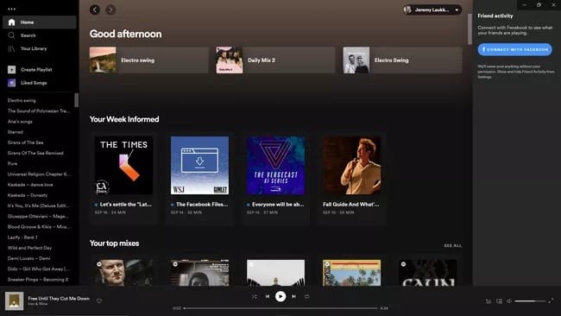Open the play queue icon
This screenshot has width=561, height=316.
[x=489, y=301]
